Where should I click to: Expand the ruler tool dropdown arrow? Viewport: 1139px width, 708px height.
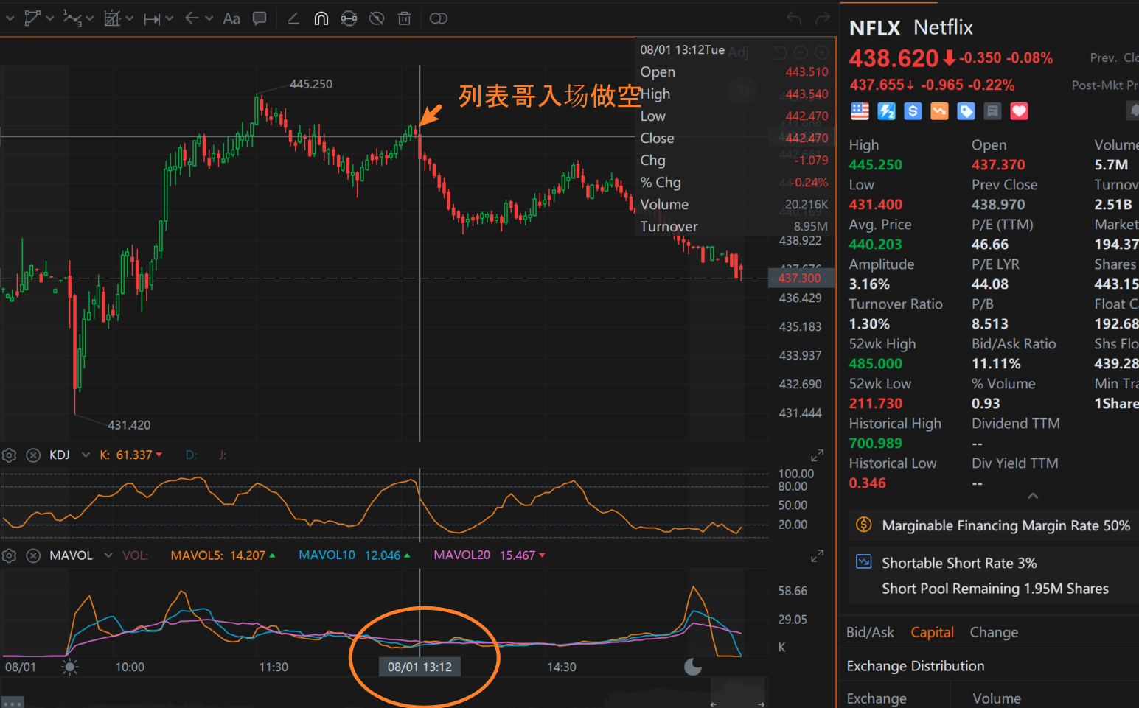coord(130,18)
